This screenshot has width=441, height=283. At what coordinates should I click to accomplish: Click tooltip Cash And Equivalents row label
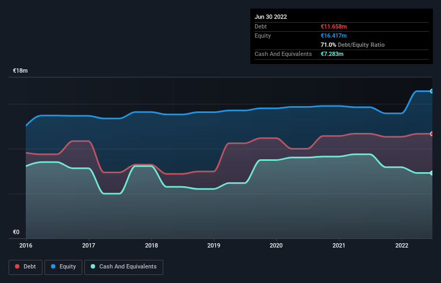pos(283,54)
